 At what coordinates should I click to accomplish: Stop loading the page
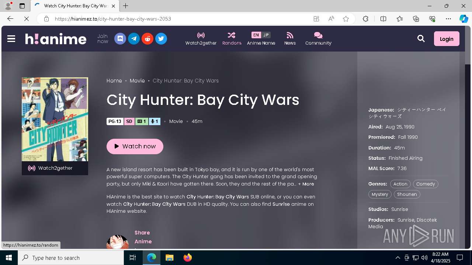27,19
